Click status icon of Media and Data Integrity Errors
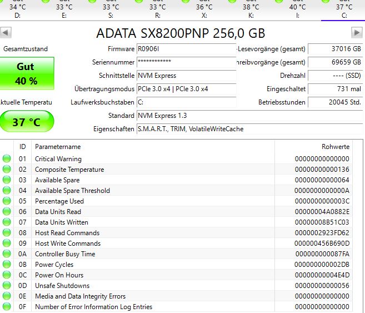Viewport: 365px width, 313px height. (7, 296)
